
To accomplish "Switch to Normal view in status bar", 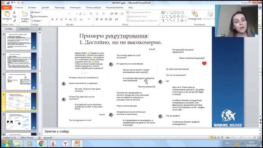I will click(x=212, y=138).
